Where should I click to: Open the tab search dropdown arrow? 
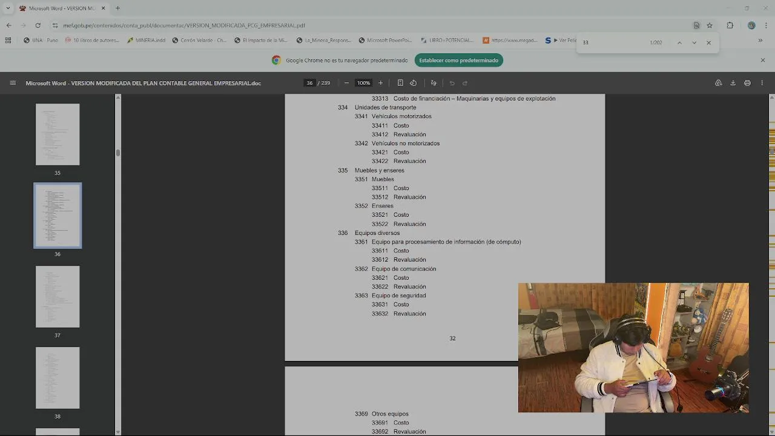pos(8,8)
